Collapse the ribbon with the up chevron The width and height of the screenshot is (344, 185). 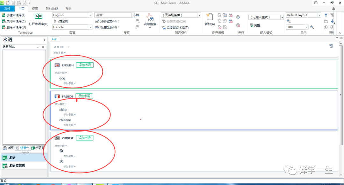340,33
